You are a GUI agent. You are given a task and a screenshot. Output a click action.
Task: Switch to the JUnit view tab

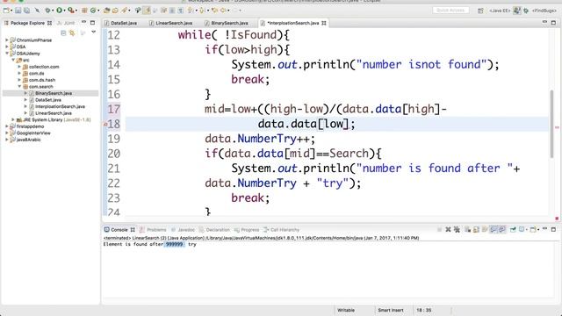[67, 23]
